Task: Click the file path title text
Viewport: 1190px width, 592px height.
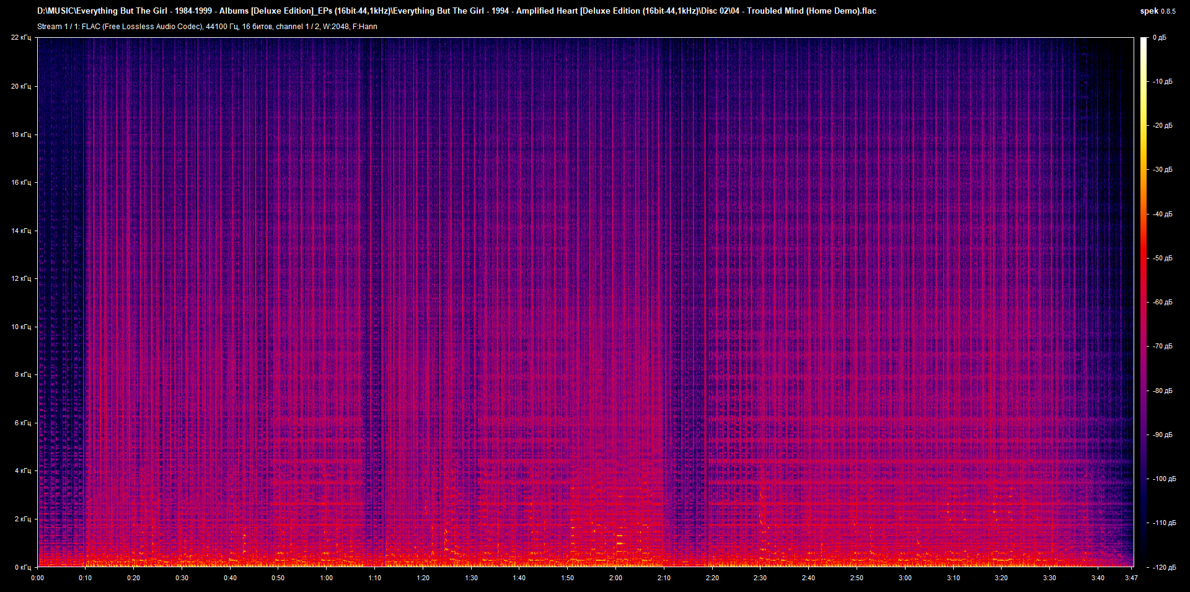Action: (457, 11)
